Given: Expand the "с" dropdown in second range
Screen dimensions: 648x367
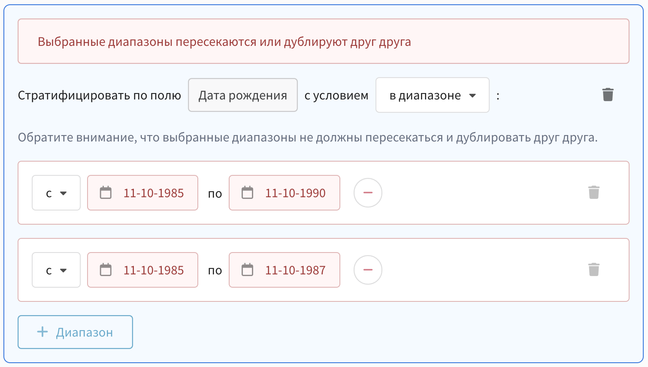Looking at the screenshot, I should click(x=56, y=270).
